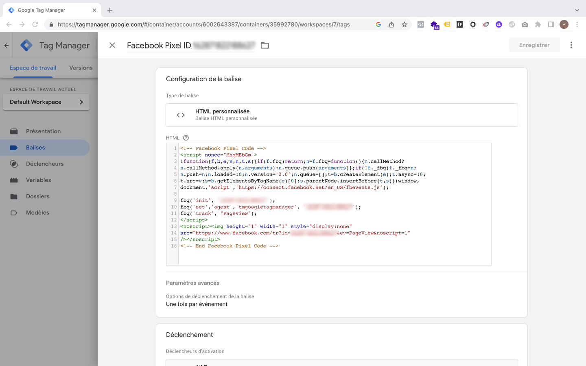The image size is (586, 366).
Task: Close the tag editor panel
Action: coord(112,45)
